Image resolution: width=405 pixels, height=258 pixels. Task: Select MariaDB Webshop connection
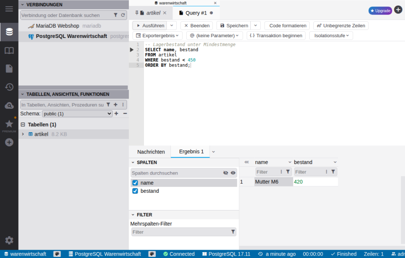point(74,26)
